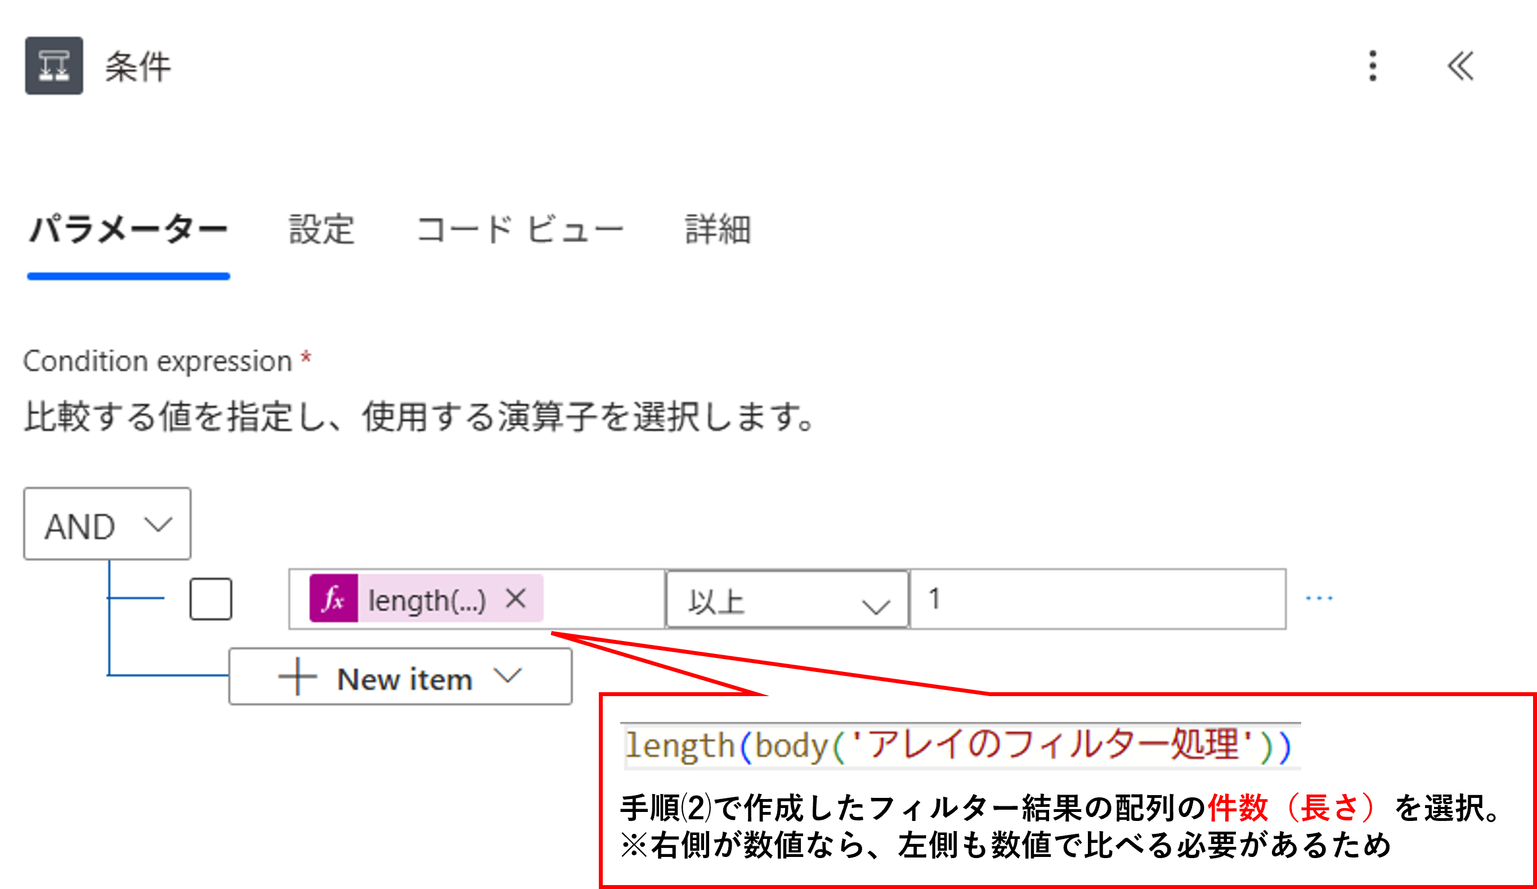Click the 条件 (Condition) action icon
Screen dimensions: 1537x889
[x=53, y=67]
